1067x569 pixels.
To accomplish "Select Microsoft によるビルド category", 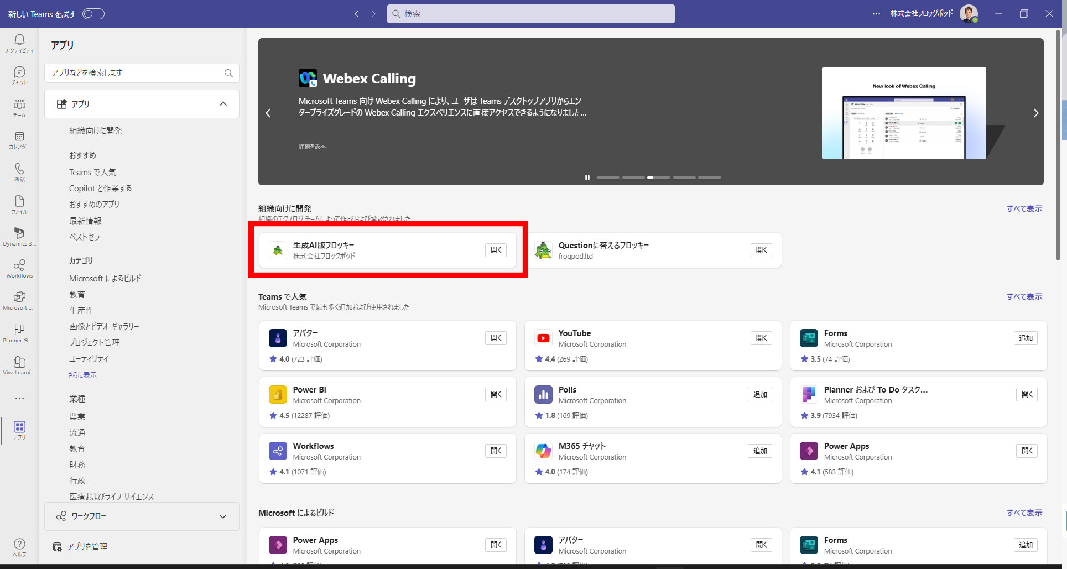I will click(x=105, y=279).
